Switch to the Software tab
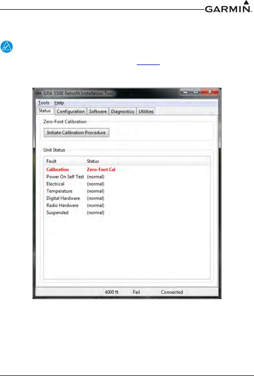The image size is (254, 376). tap(98, 111)
